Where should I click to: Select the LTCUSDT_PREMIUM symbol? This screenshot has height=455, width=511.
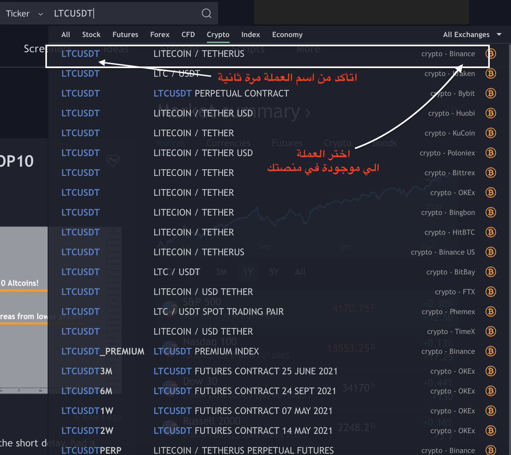tap(103, 352)
